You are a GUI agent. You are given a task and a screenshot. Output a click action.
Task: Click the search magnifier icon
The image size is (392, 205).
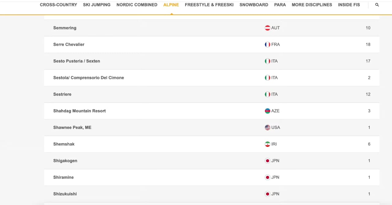pos(377,5)
